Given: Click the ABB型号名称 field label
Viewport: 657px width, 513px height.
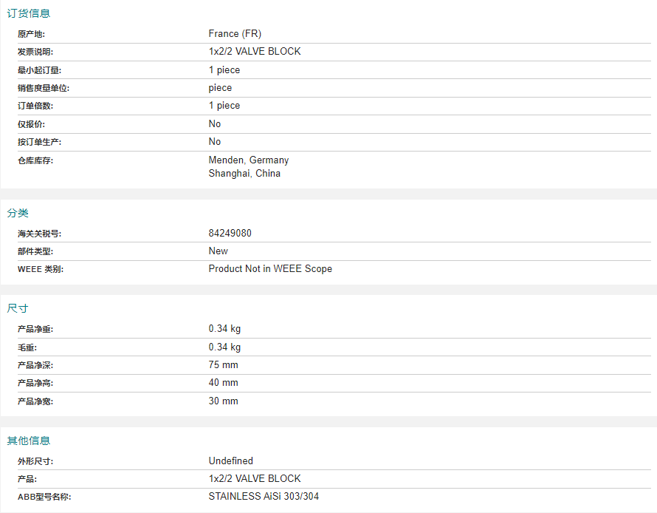Looking at the screenshot, I should tap(44, 497).
